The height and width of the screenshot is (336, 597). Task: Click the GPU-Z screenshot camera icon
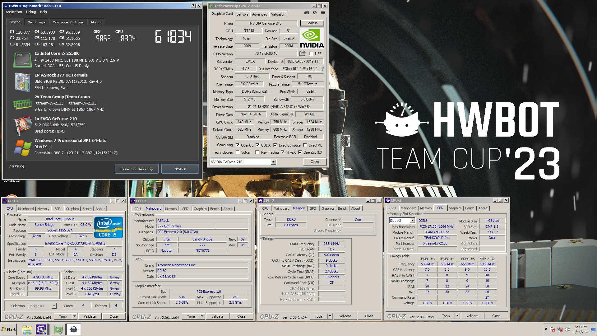(x=307, y=13)
